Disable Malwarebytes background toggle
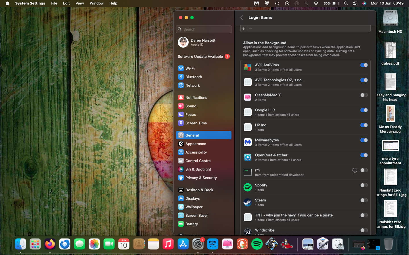This screenshot has width=409, height=255. click(x=364, y=140)
